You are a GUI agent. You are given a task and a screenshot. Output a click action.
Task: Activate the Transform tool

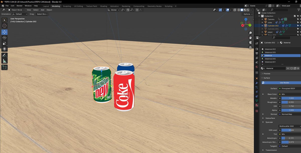[5, 49]
